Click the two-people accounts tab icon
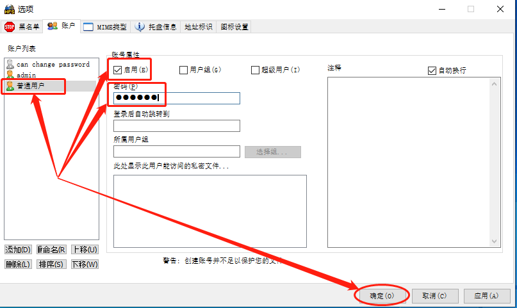The height and width of the screenshot is (308, 517). tap(52, 26)
